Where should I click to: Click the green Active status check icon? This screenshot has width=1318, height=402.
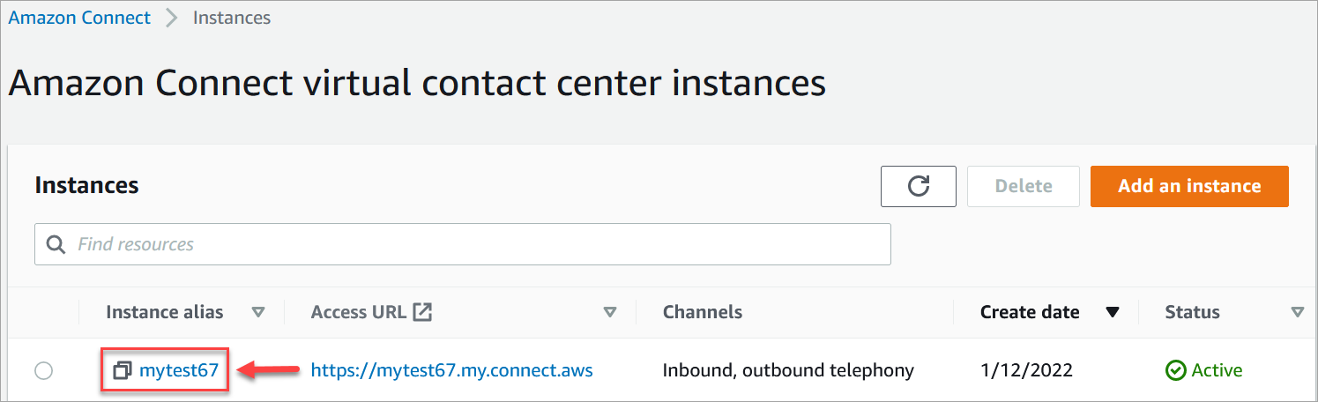[1175, 371]
